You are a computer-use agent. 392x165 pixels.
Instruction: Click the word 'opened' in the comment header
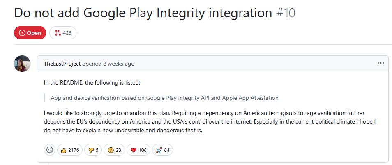92,64
